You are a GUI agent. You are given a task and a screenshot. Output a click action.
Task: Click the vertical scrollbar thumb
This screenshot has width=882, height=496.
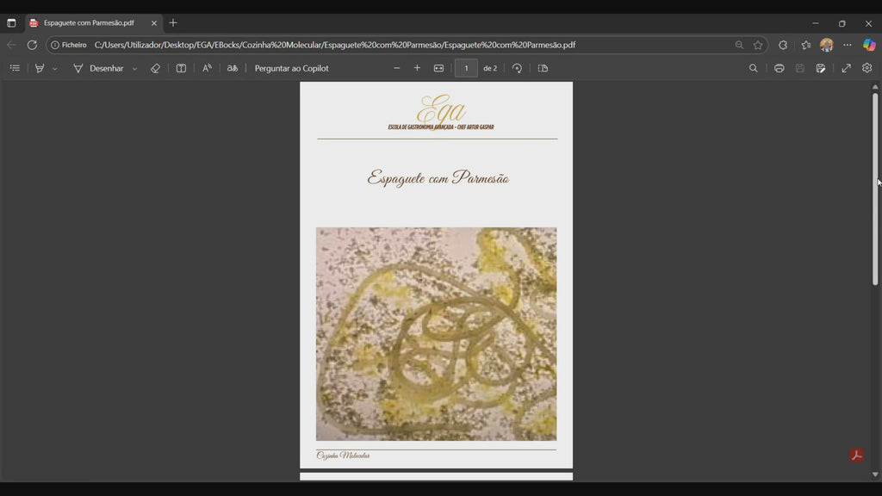coord(875,188)
